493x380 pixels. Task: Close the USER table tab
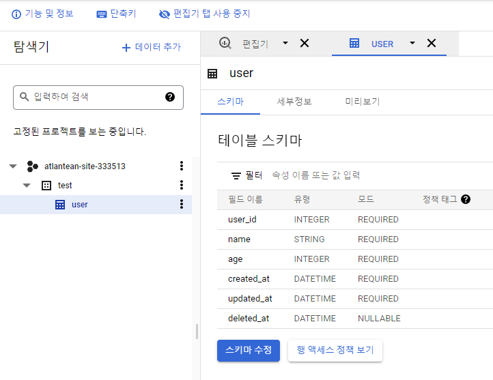pos(432,43)
